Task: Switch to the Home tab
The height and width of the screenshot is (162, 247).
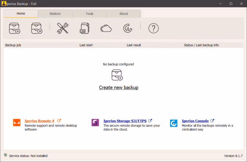Action: click(x=21, y=13)
